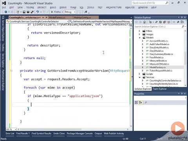Screen dimensions: 188x141
Task: Expand the Images folder in Solution Explorer
Action: 139,34
